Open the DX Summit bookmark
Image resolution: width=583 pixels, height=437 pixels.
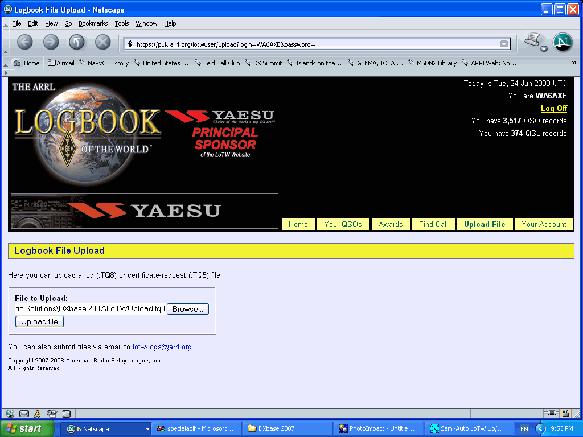tap(264, 63)
